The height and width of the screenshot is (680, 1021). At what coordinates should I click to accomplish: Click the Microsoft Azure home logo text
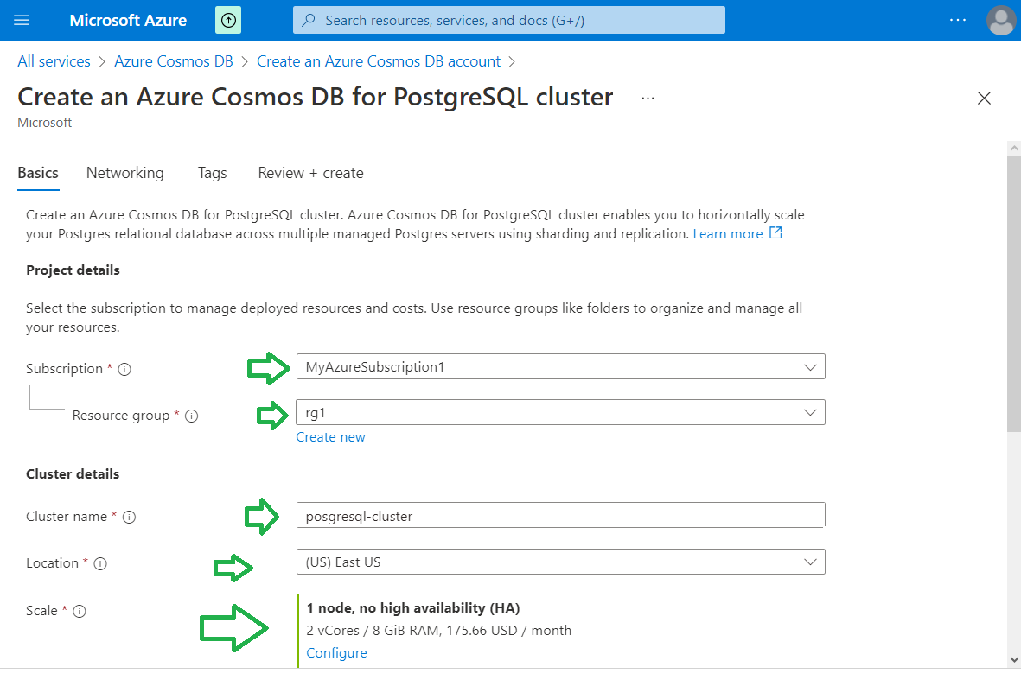(128, 20)
